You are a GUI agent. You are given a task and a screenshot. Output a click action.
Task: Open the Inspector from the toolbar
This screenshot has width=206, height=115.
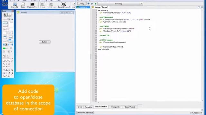(x=15, y=5)
